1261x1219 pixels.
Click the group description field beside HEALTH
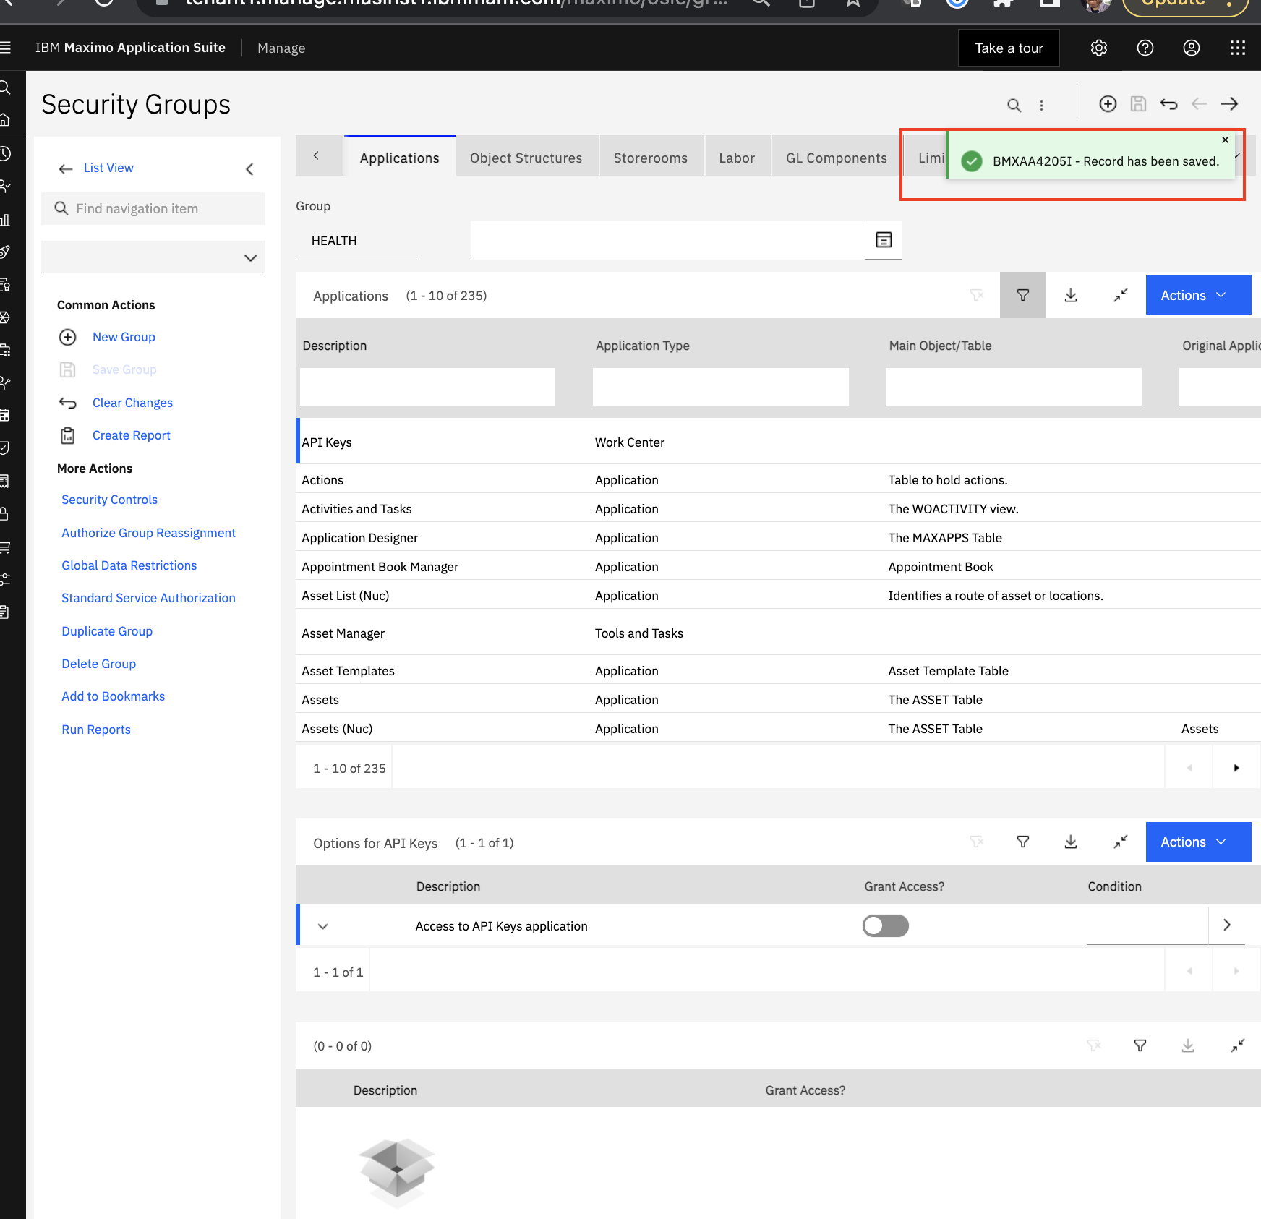click(667, 240)
